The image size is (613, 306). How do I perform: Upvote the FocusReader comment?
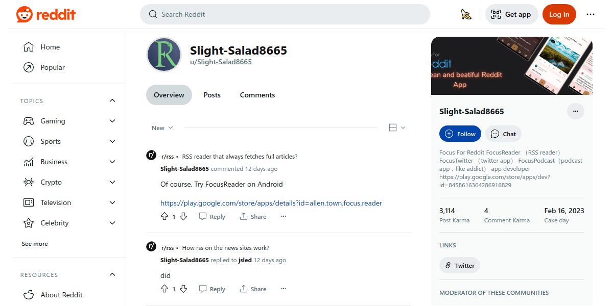[164, 216]
